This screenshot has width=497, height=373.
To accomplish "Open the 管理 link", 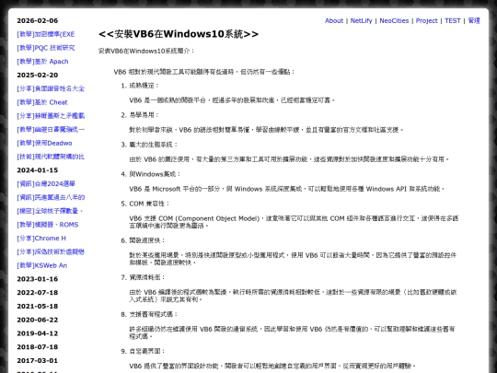I will (474, 20).
